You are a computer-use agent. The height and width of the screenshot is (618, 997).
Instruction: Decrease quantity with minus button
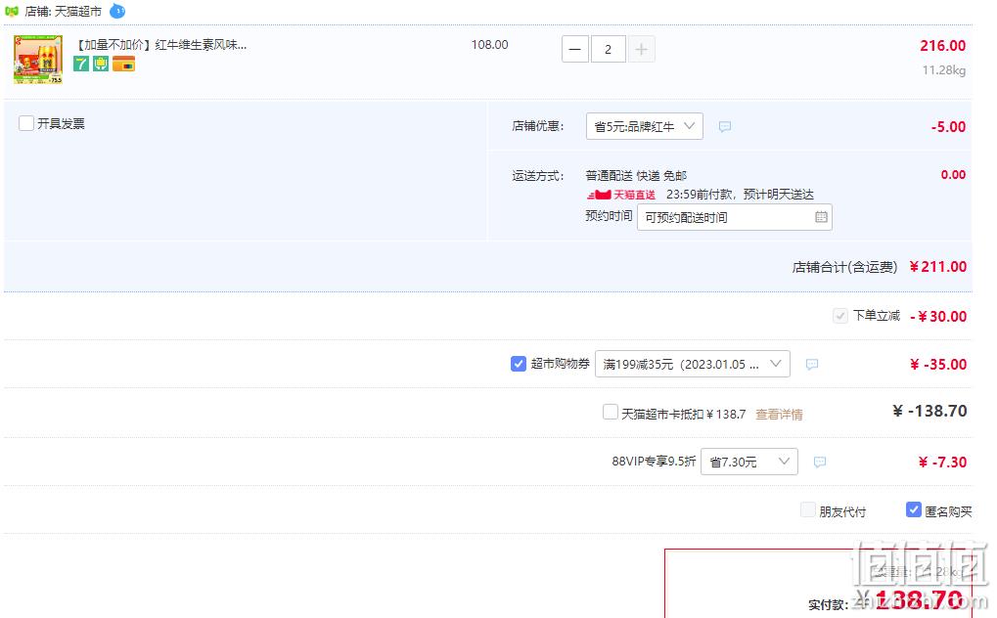tap(574, 49)
